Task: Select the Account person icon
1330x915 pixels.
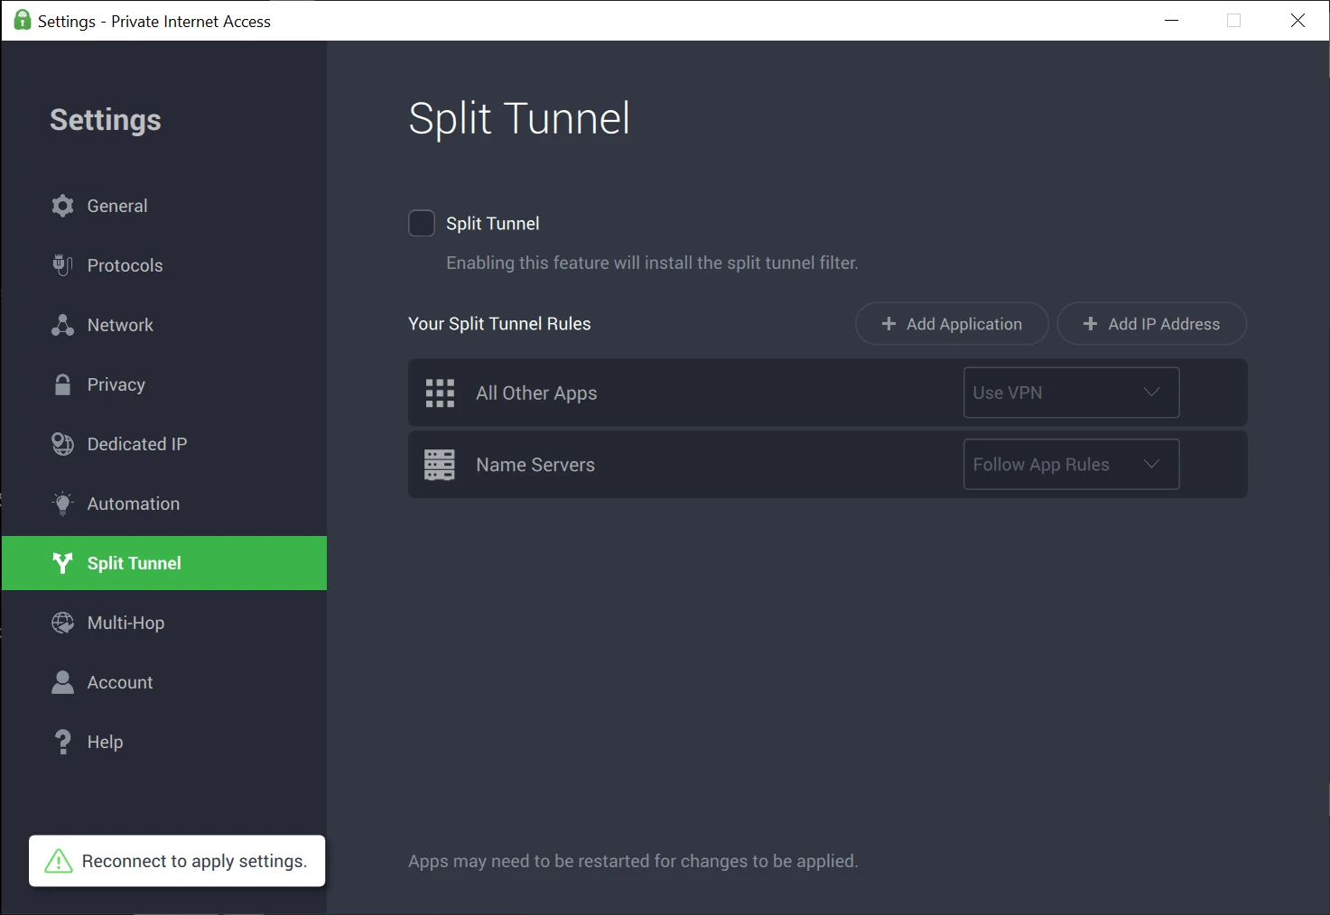Action: (62, 682)
